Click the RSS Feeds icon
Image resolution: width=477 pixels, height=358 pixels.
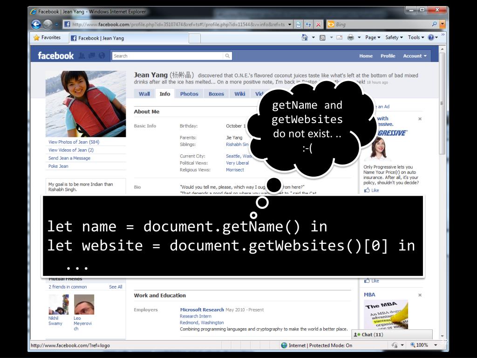[322, 37]
